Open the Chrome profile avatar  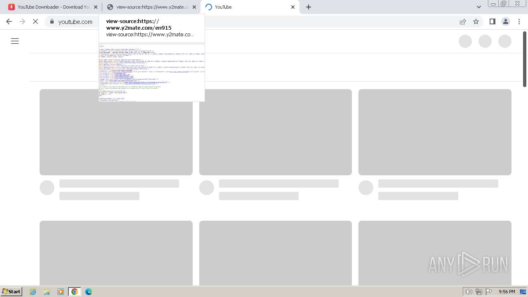coord(505,21)
